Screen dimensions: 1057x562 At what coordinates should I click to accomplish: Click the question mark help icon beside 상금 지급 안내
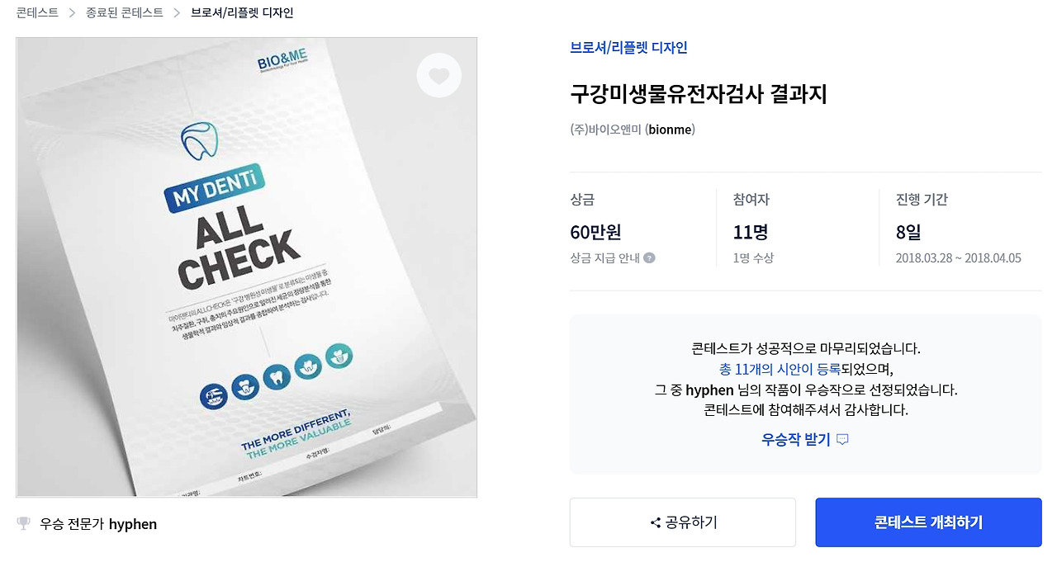click(x=649, y=257)
